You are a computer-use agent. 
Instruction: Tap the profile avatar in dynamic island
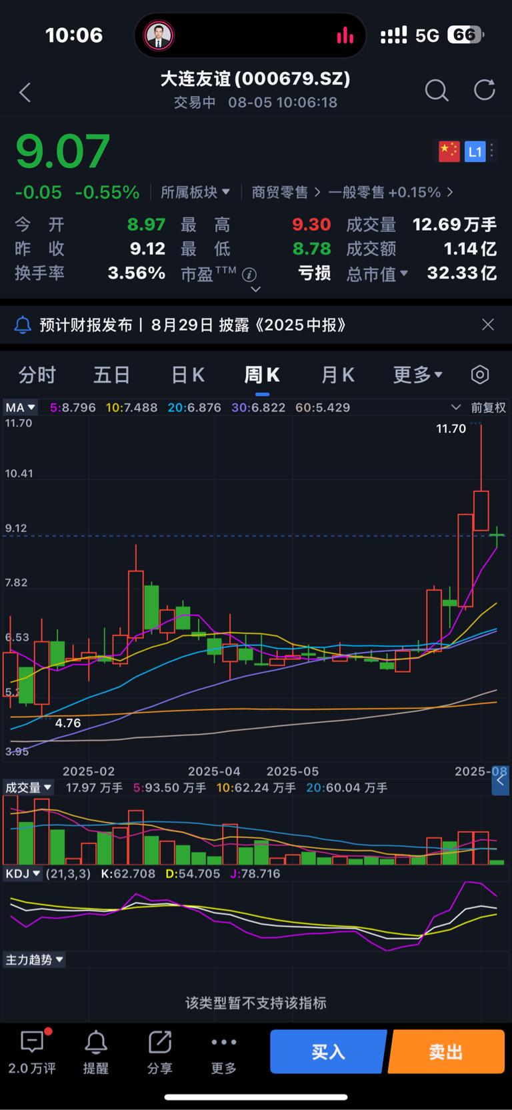pyautogui.click(x=159, y=35)
